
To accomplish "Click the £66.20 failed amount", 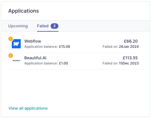I will (x=131, y=41).
